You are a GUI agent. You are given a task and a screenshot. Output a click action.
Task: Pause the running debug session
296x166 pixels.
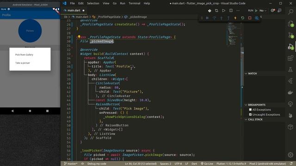pyautogui.click(x=207, y=18)
